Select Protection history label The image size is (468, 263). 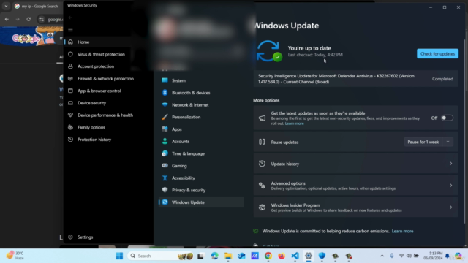[x=94, y=140]
